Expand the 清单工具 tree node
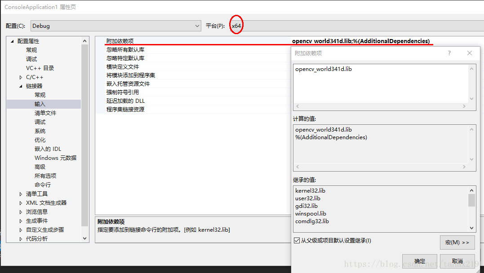484x273 pixels. tap(21, 194)
